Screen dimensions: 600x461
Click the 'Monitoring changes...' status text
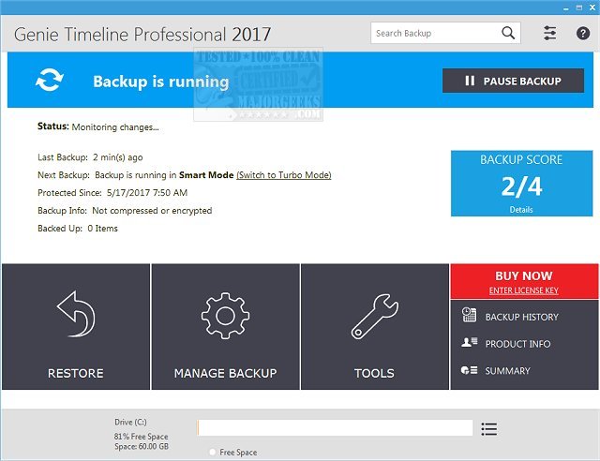115,127
